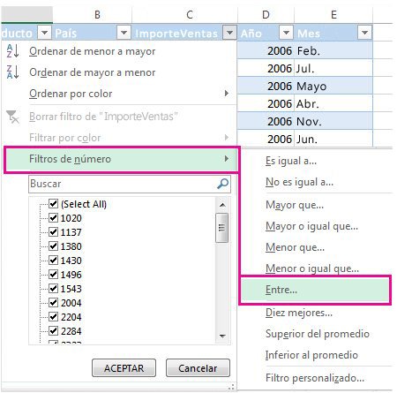The height and width of the screenshot is (393, 397).
Task: Open the Año column filter dropdown
Action: tap(286, 33)
